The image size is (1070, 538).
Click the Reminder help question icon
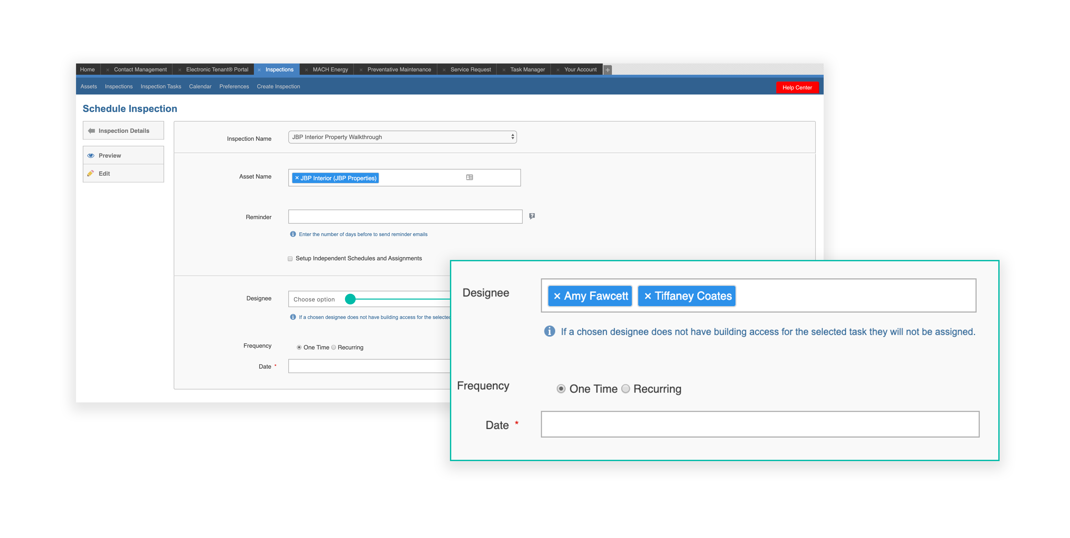click(532, 216)
